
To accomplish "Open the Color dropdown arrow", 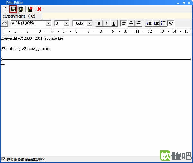I will pyautogui.click(x=89, y=23).
